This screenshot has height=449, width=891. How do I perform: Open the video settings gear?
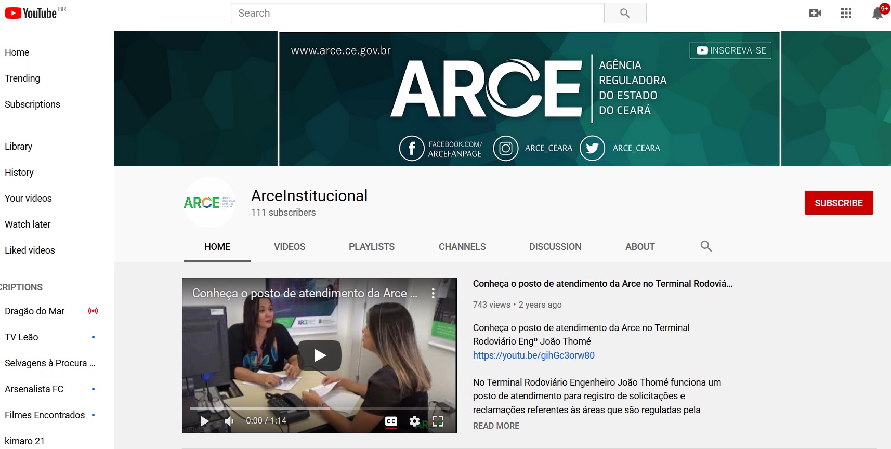(414, 421)
